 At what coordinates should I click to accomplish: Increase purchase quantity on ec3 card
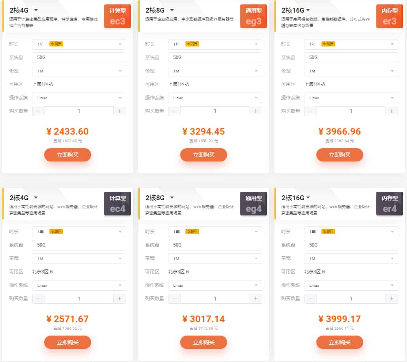120,111
